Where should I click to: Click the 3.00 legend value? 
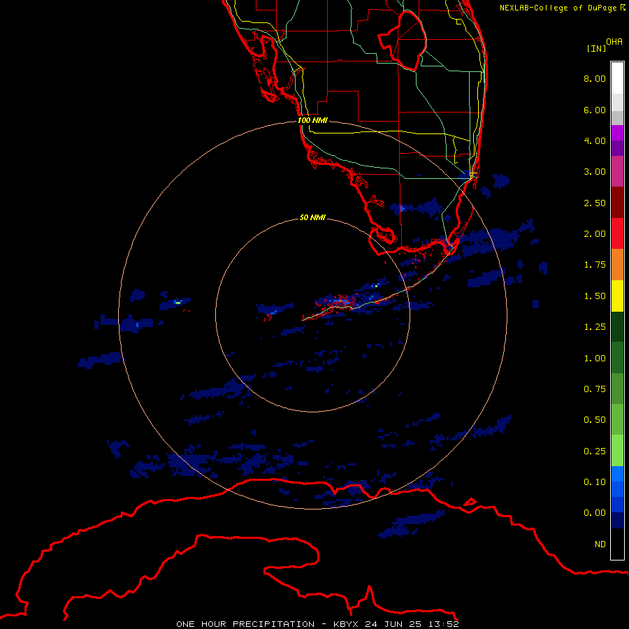pos(595,172)
